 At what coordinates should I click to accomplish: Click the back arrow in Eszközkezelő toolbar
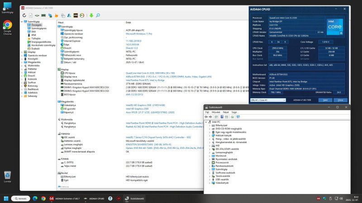coord(206,117)
